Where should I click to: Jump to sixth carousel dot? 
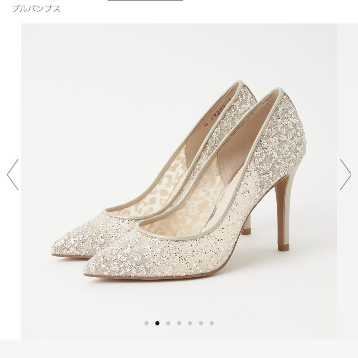201,323
